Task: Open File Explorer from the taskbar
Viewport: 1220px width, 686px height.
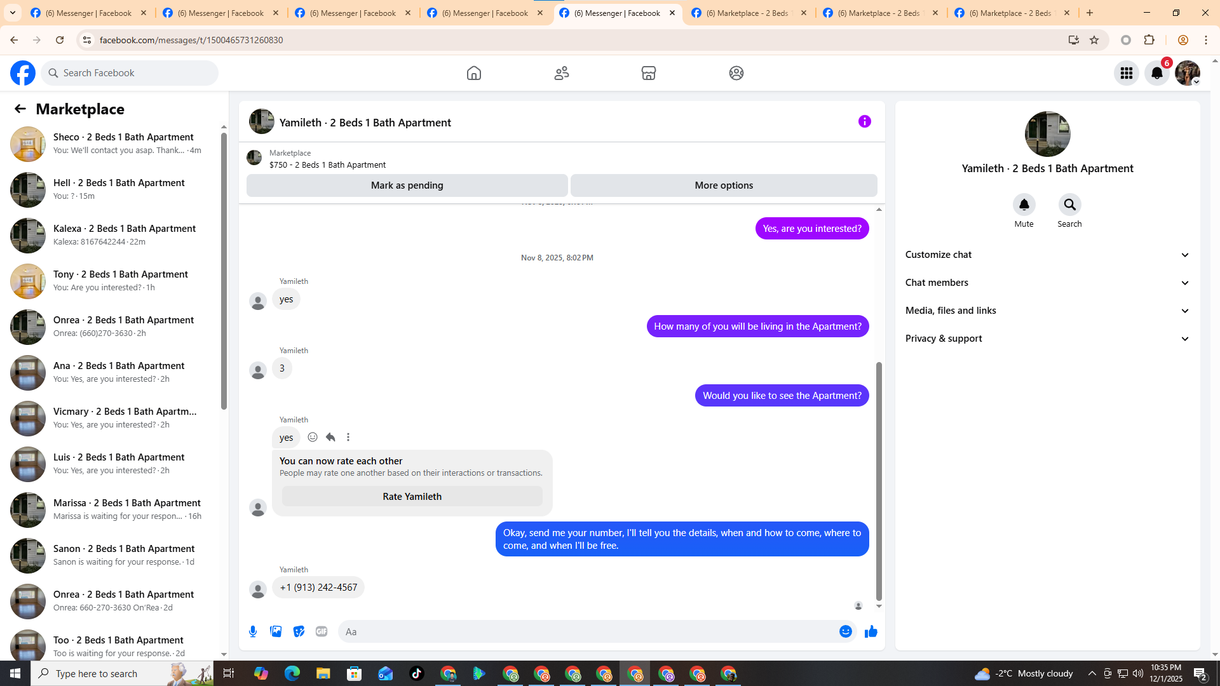Action: (323, 673)
